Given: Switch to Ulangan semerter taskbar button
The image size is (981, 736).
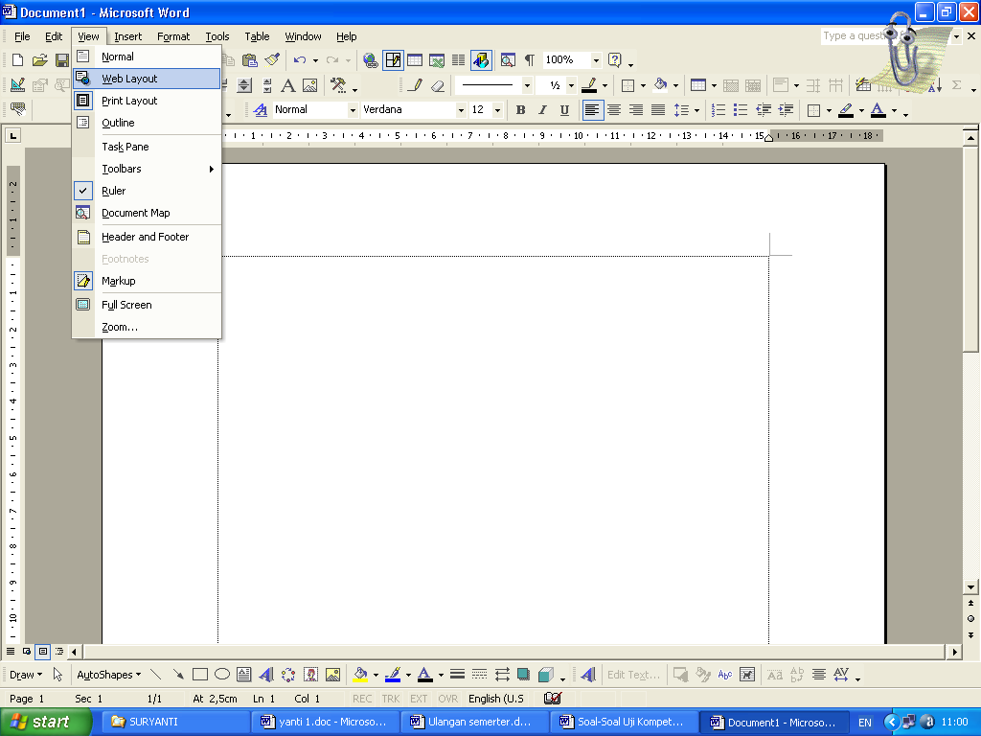Looking at the screenshot, I should (473, 723).
